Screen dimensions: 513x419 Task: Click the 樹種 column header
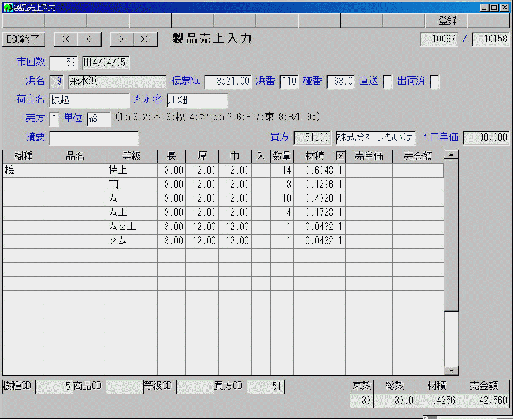pos(23,157)
